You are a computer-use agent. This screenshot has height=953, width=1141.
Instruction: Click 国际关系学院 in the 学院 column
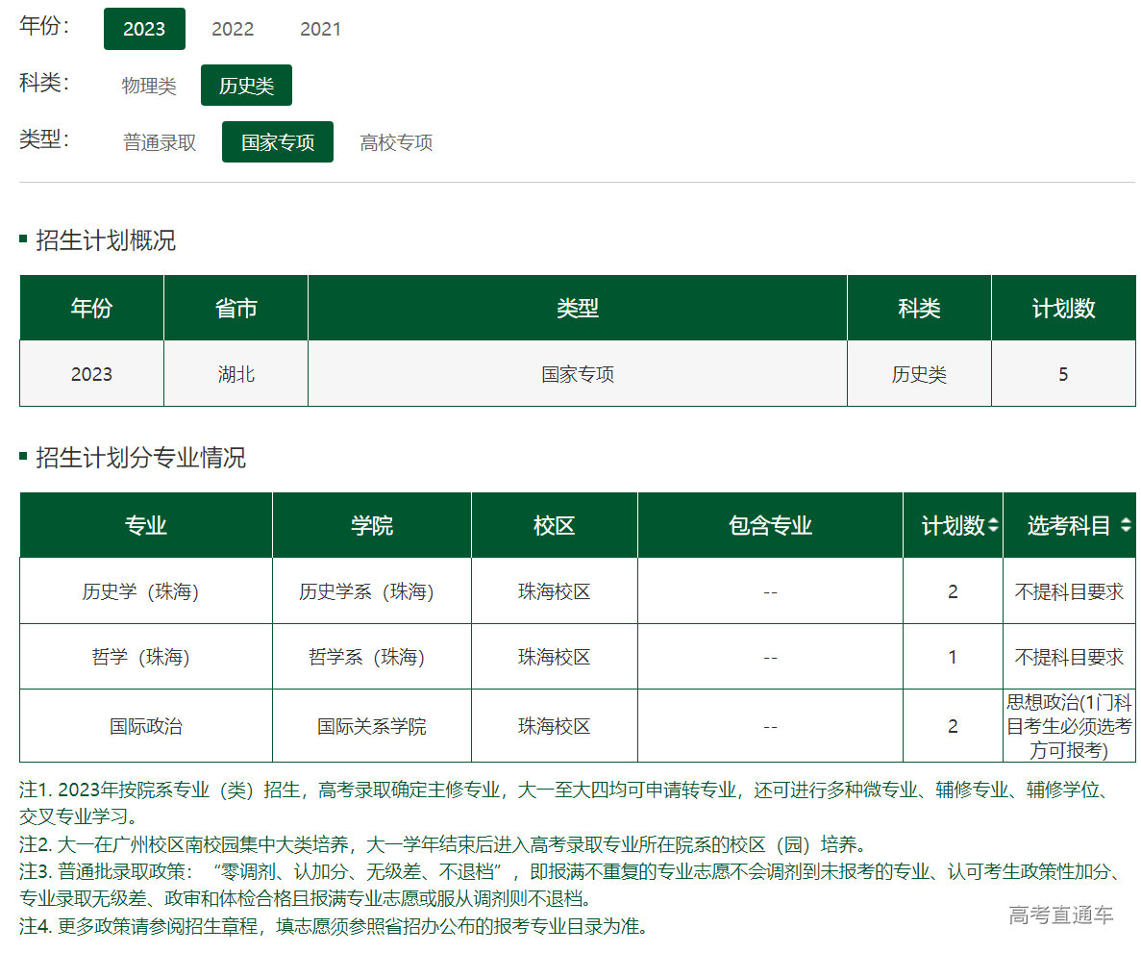point(371,726)
